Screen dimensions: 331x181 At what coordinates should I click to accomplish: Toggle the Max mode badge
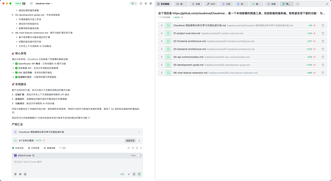[x=122, y=174]
